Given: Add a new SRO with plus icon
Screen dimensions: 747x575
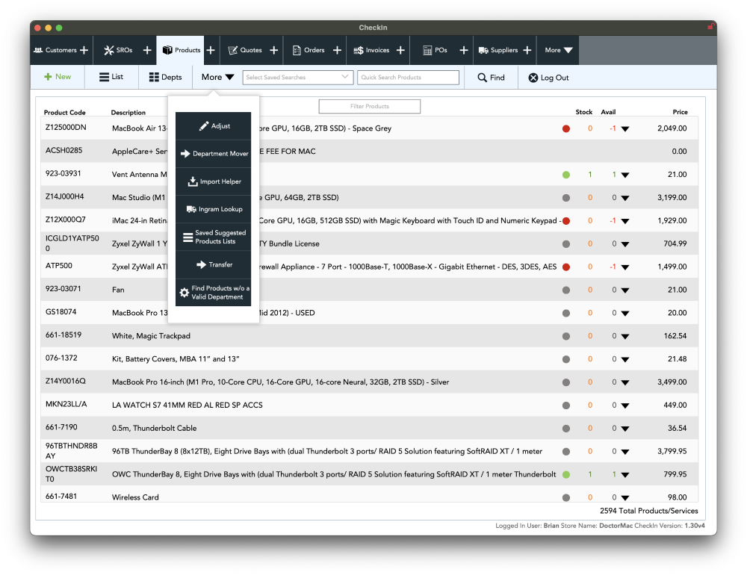Looking at the screenshot, I should (147, 51).
